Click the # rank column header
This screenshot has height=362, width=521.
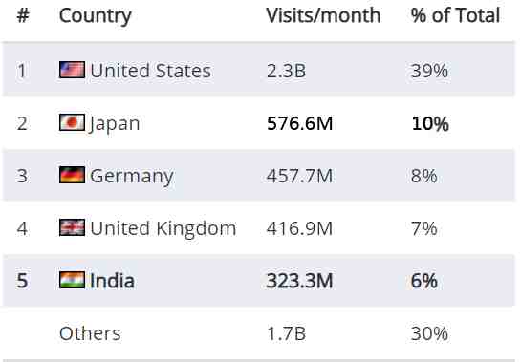click(23, 15)
